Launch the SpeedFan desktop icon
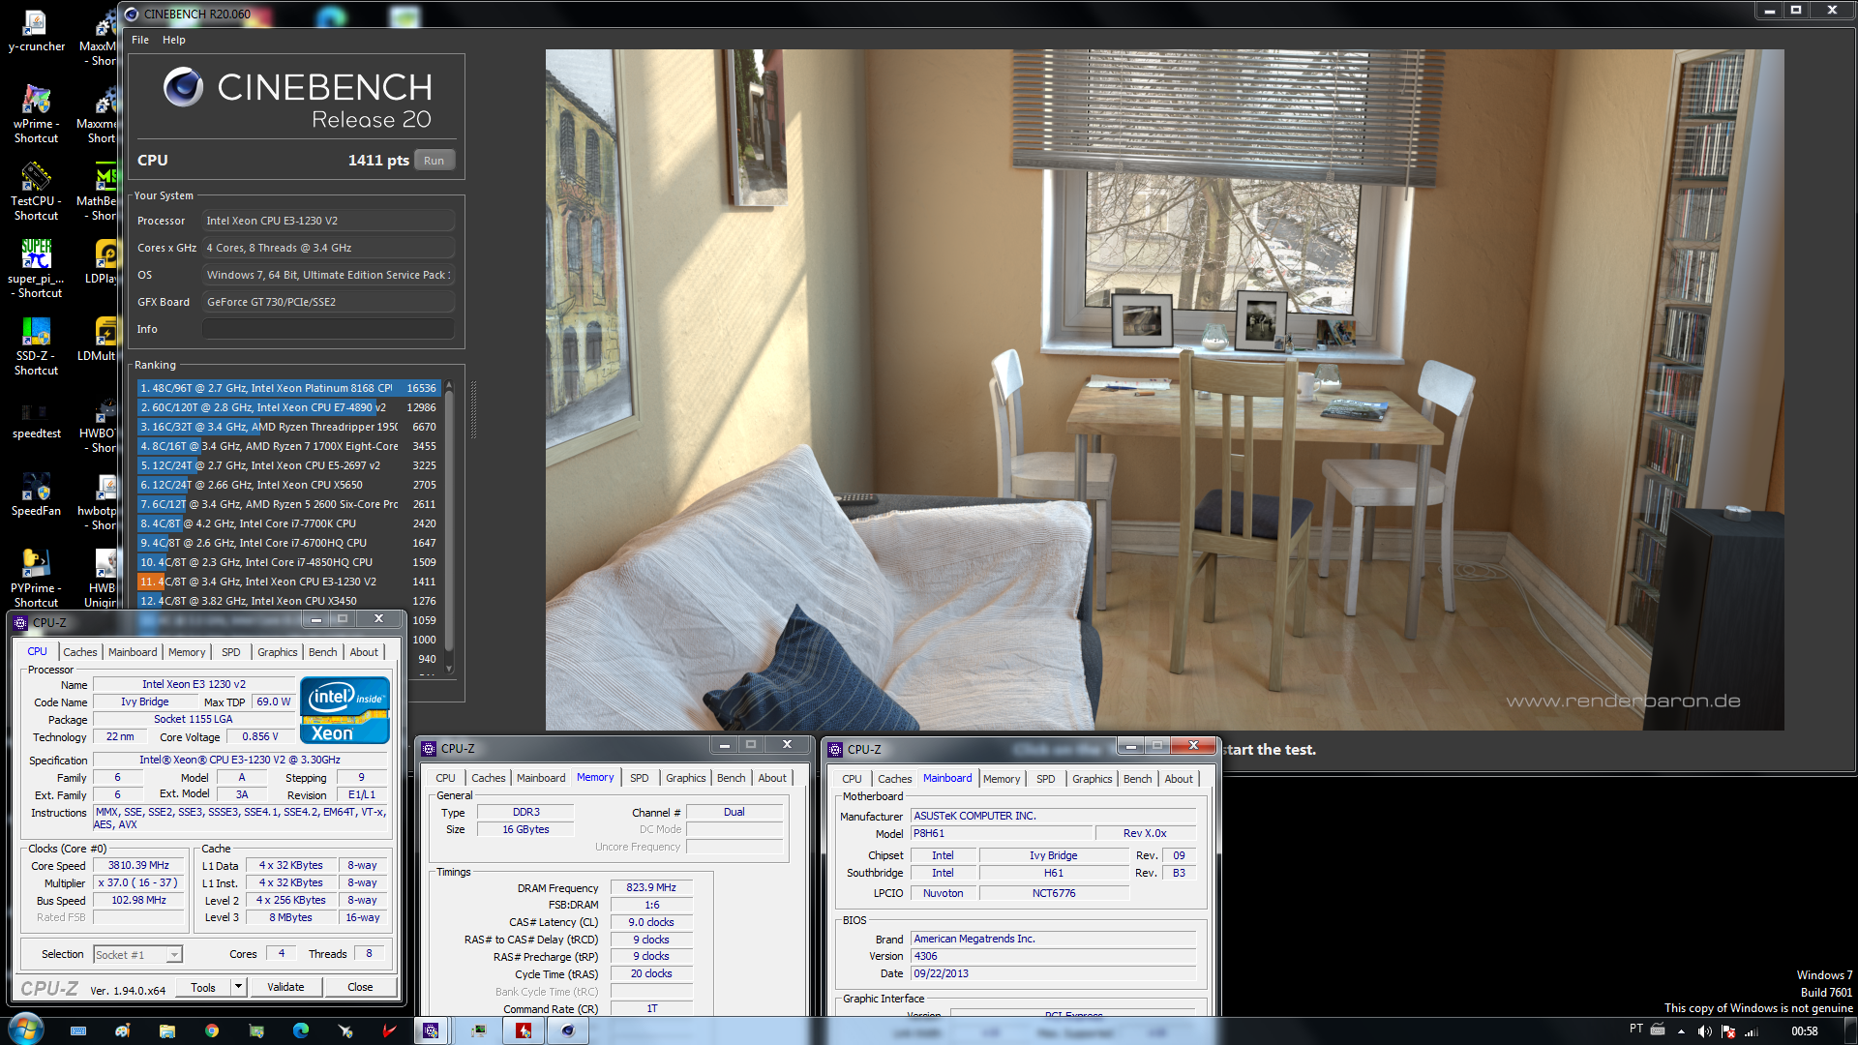The width and height of the screenshot is (1858, 1045). 36,493
